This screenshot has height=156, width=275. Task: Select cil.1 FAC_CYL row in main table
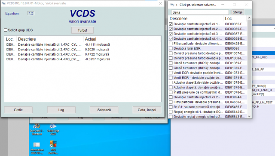point(82,45)
